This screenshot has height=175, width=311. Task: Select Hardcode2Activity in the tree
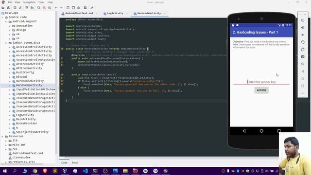(30, 81)
